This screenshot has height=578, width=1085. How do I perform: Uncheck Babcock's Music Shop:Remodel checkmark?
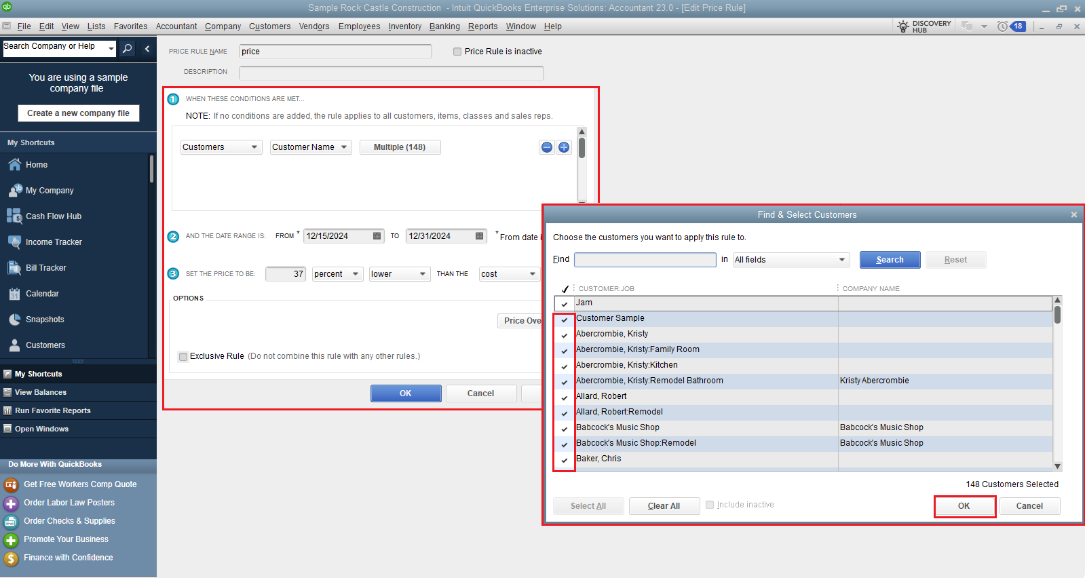[565, 444]
